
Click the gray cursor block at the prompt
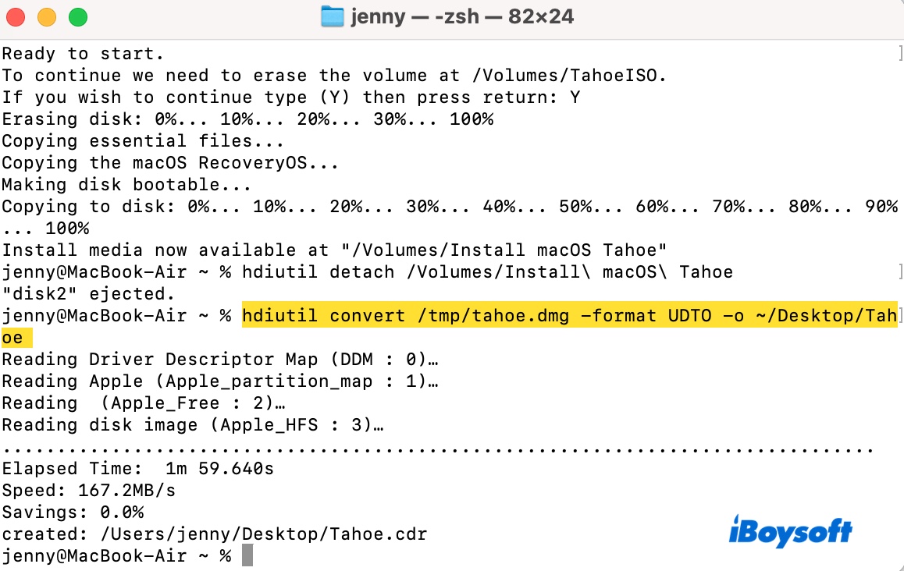click(x=247, y=555)
